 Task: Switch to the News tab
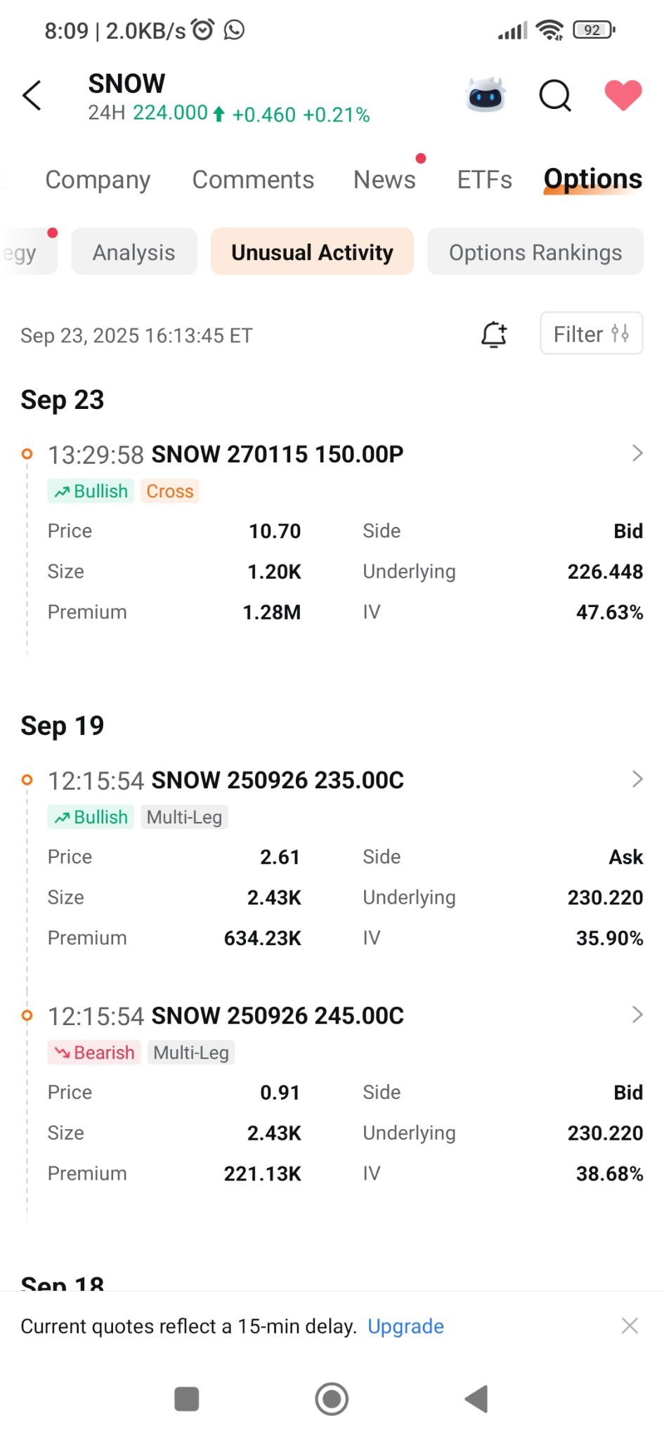(384, 180)
